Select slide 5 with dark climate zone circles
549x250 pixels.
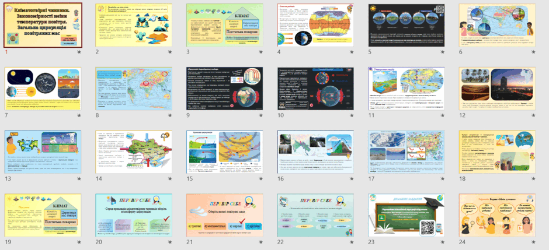[406, 25]
